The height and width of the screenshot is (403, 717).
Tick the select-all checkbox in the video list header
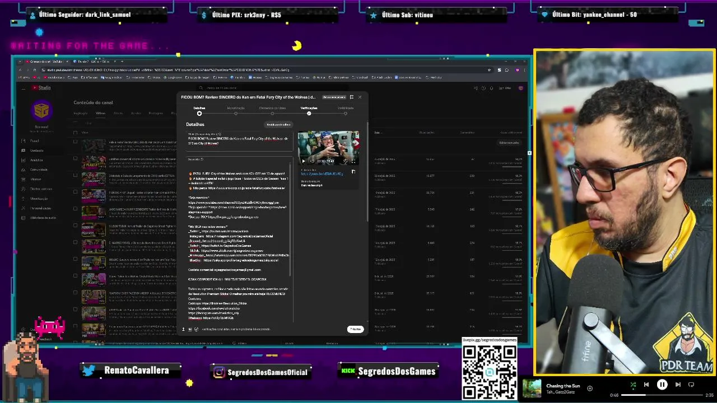pyautogui.click(x=75, y=133)
